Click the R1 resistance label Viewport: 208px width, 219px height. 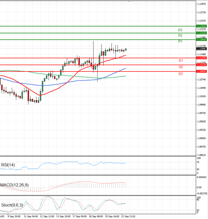point(180,41)
